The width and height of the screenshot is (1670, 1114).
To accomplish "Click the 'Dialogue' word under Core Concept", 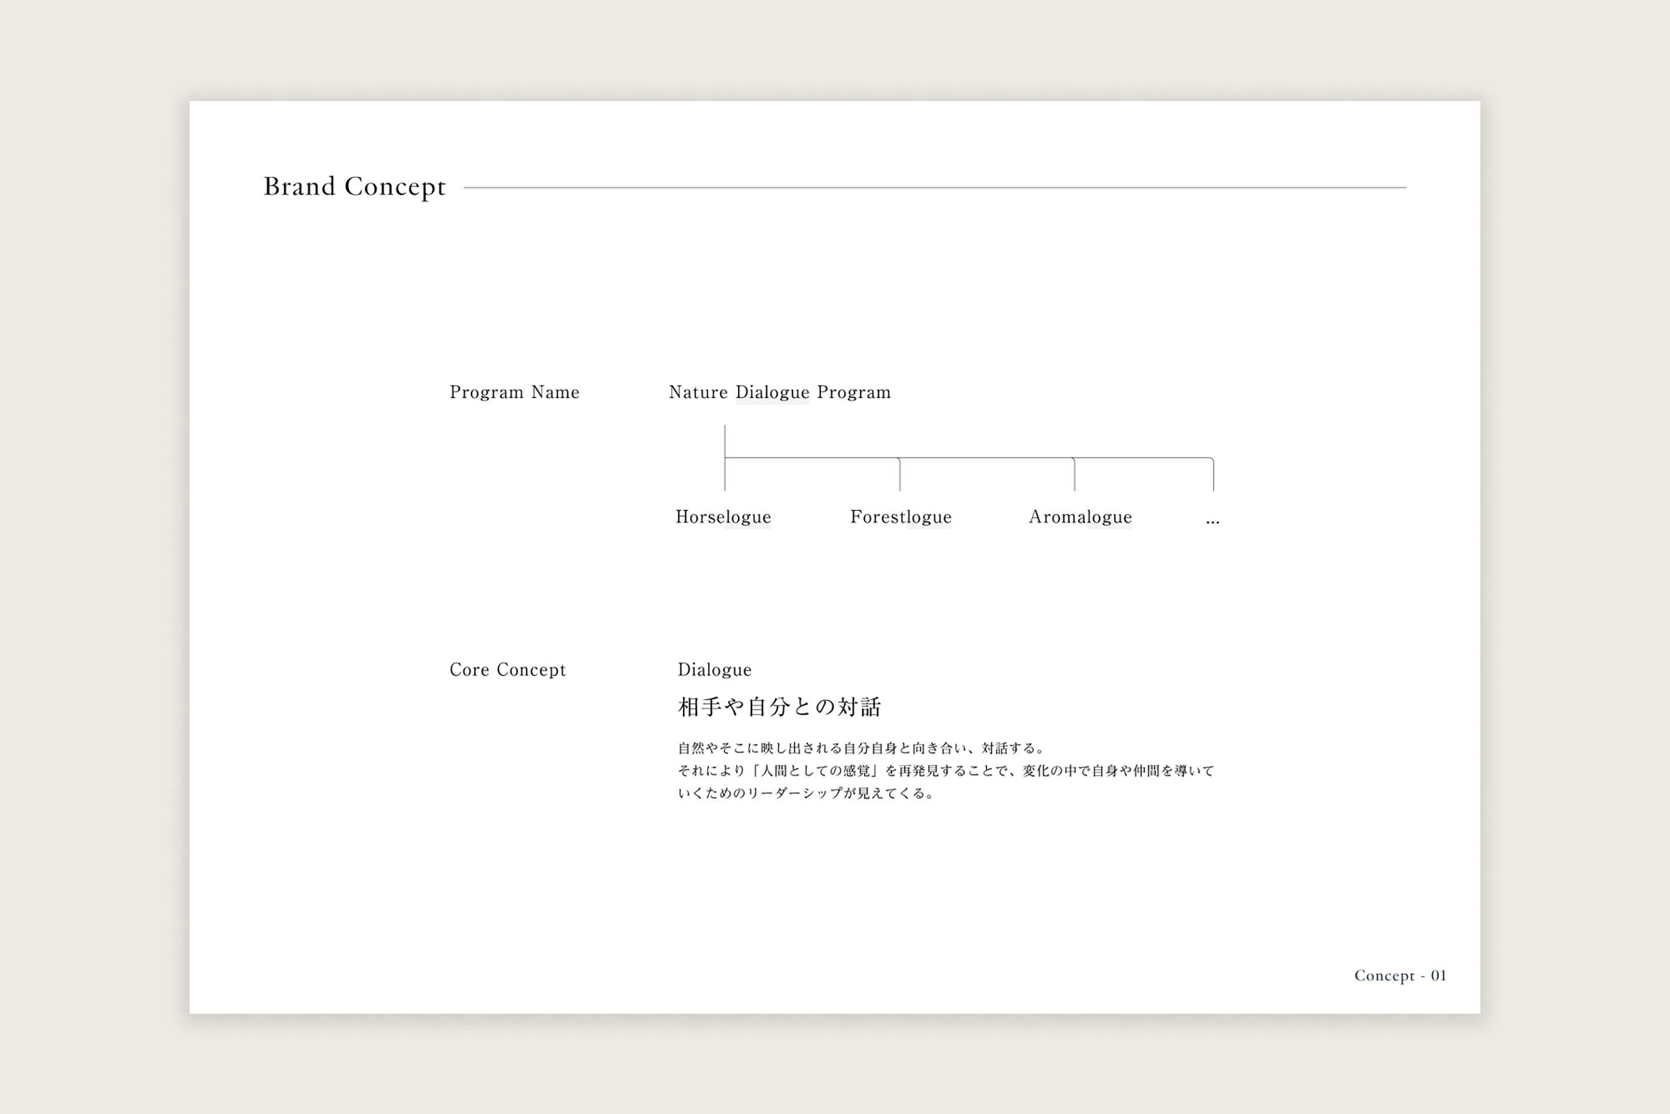I will coord(714,670).
